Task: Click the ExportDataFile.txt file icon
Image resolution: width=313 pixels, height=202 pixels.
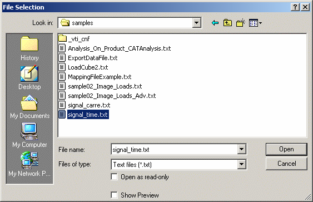Action: [x=62, y=57]
